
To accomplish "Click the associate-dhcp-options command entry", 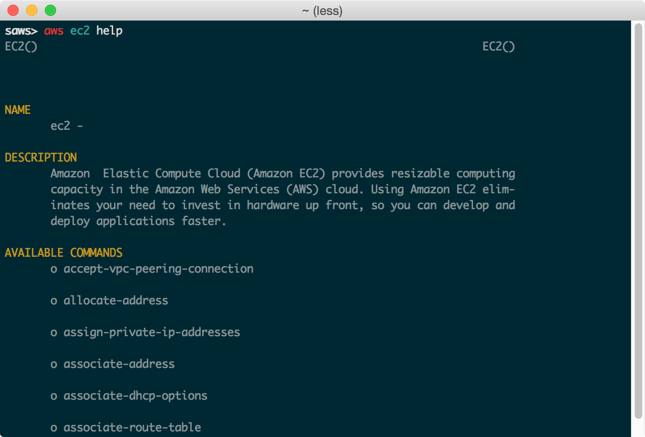I will coord(136,396).
